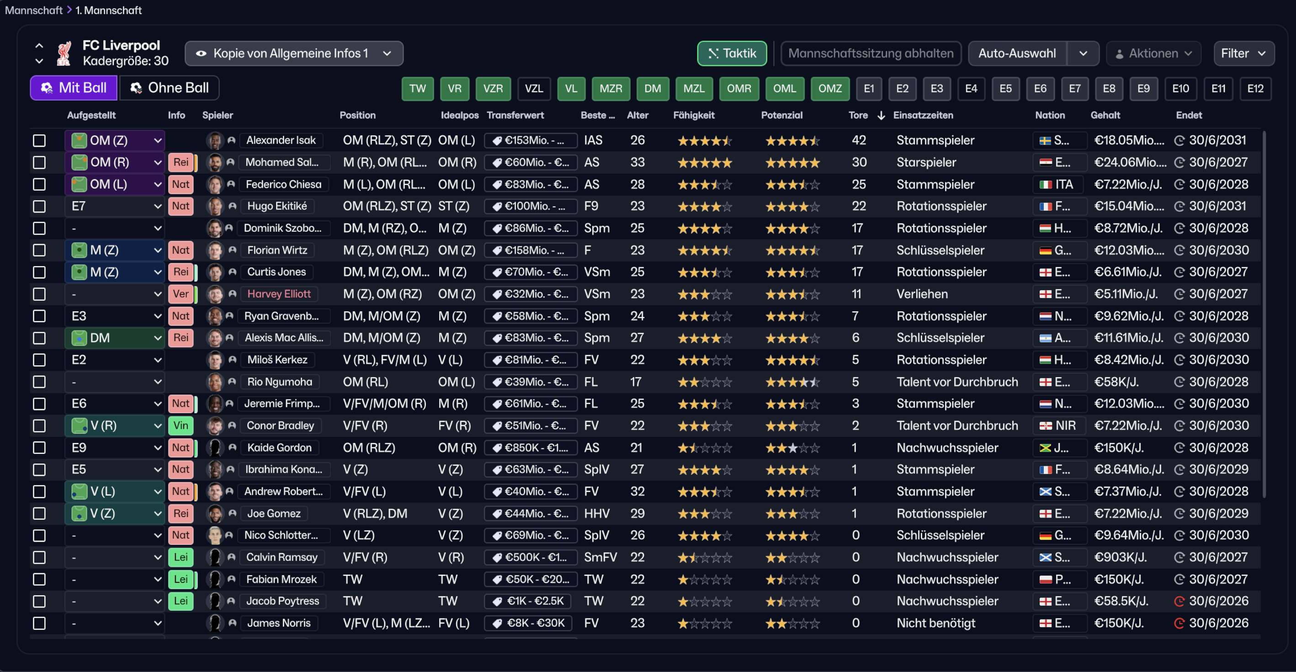Click the FC Liverpool club crest icon

[x=64, y=53]
